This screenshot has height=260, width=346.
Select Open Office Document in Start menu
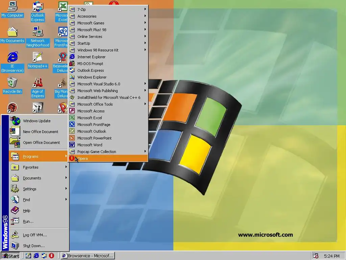point(39,143)
